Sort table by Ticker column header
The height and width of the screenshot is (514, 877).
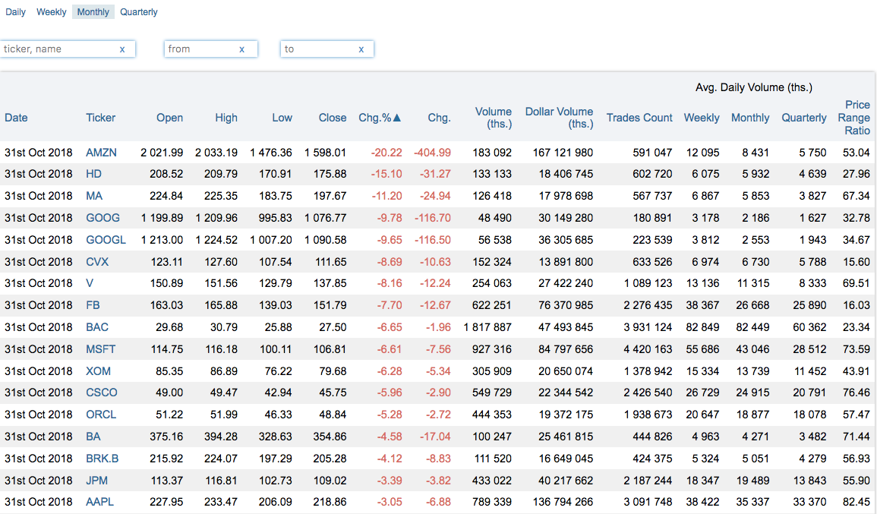pos(101,118)
